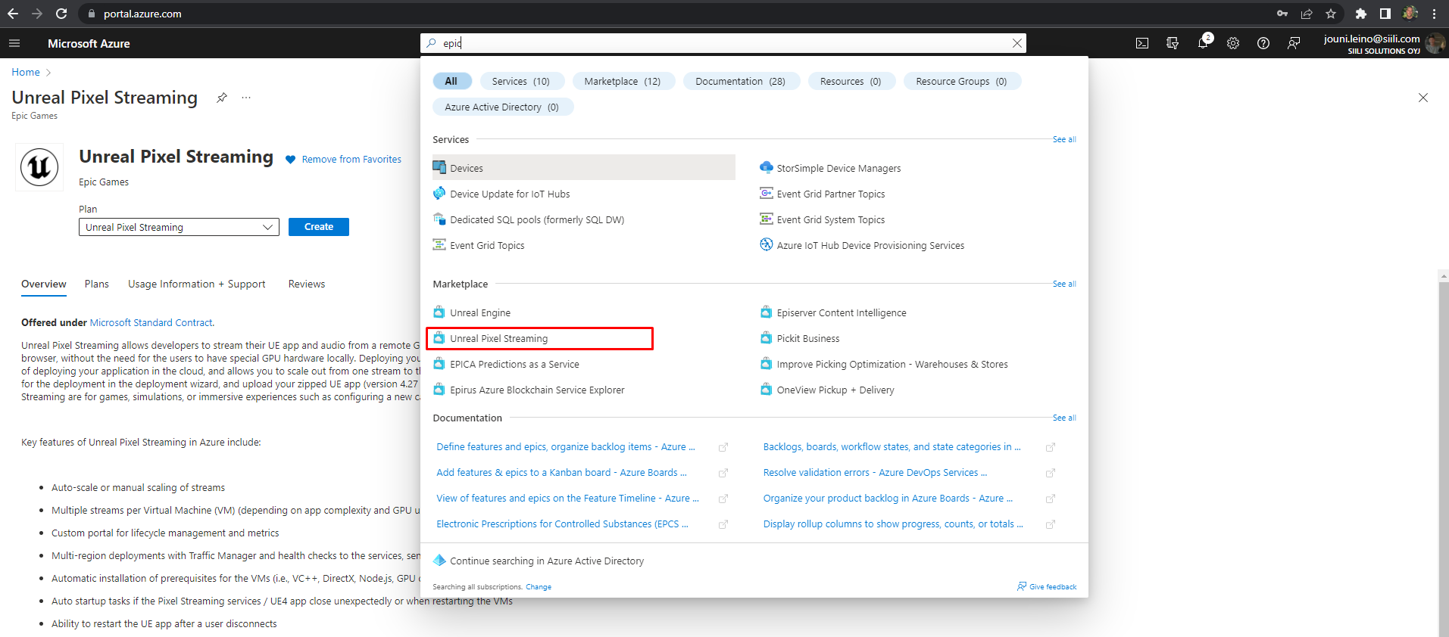The height and width of the screenshot is (637, 1449).
Task: Filter results by Documentation (28)
Action: coord(741,81)
